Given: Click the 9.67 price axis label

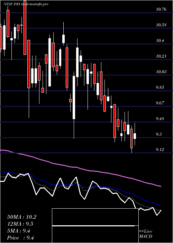Looking at the screenshot, I should pos(160,103).
